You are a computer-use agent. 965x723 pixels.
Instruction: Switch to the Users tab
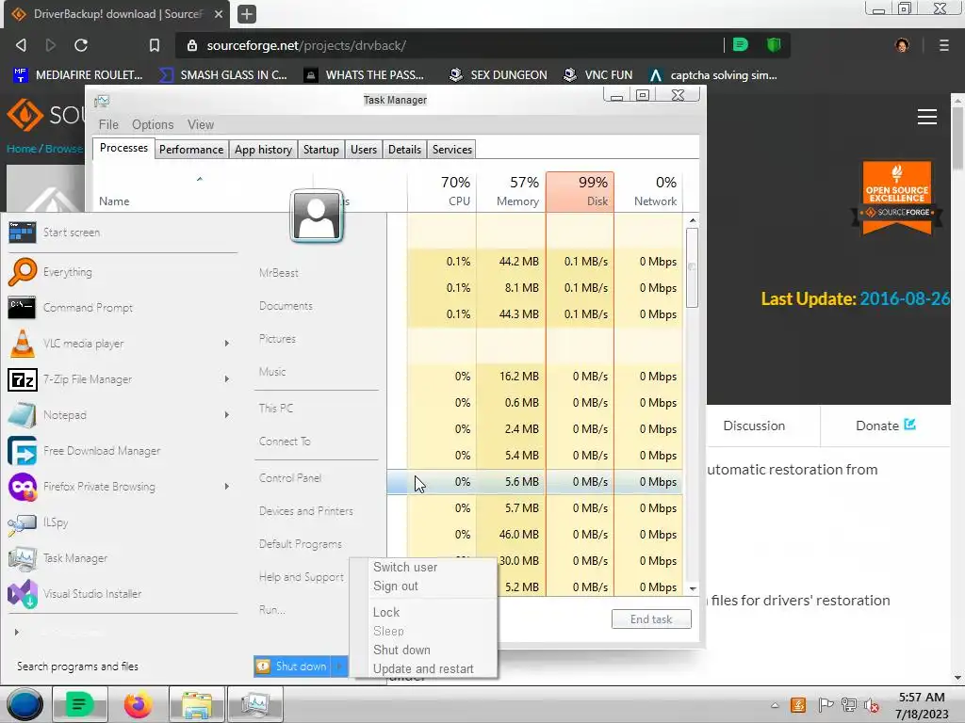click(x=363, y=150)
